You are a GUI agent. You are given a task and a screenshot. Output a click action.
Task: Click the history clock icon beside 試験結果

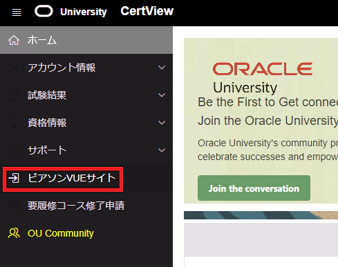click(x=14, y=95)
